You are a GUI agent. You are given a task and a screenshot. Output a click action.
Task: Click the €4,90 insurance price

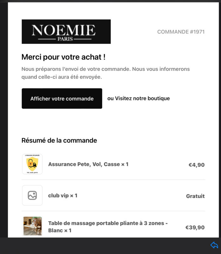pos(196,165)
